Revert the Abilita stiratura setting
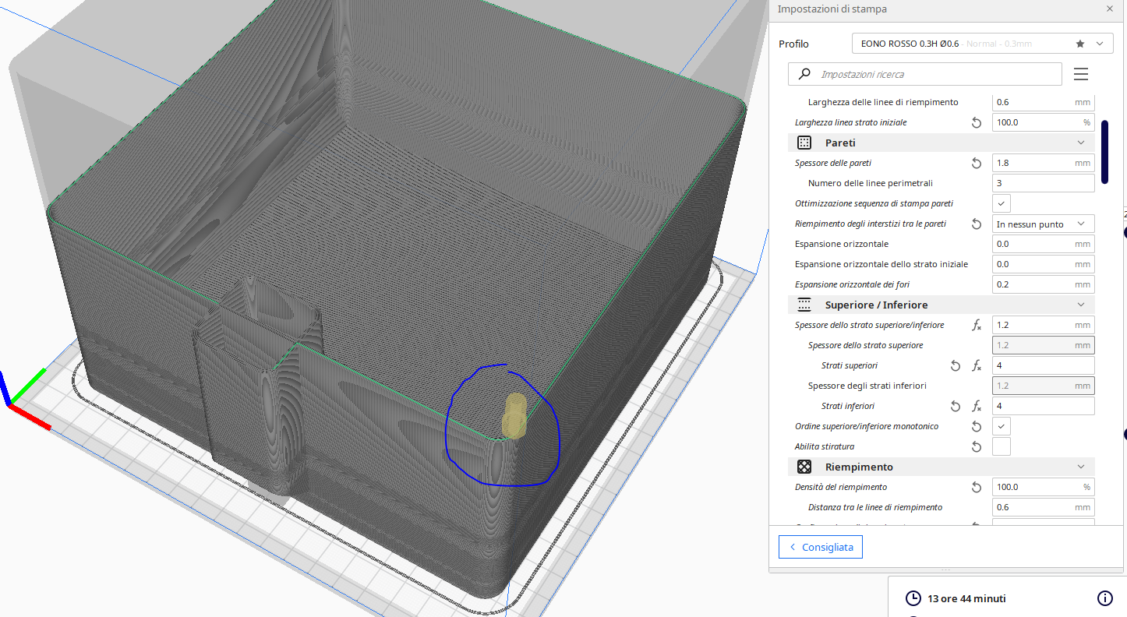 [977, 447]
